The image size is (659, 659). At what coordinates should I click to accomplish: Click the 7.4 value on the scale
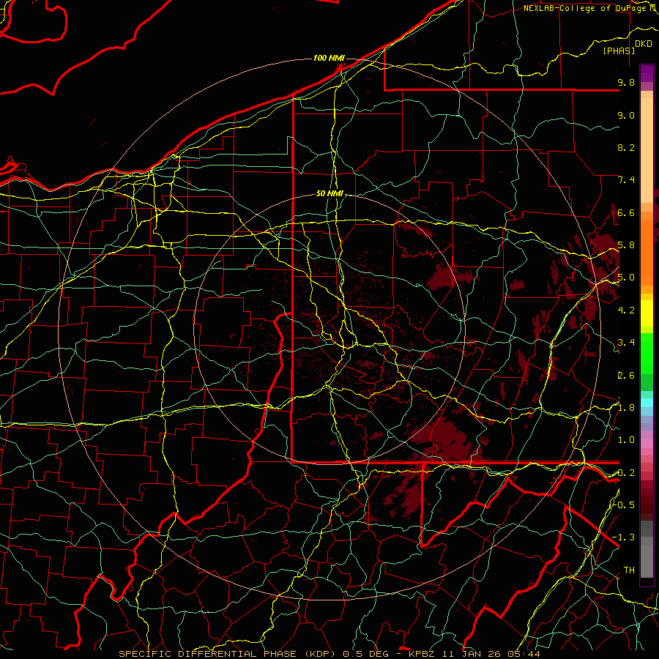(x=626, y=180)
